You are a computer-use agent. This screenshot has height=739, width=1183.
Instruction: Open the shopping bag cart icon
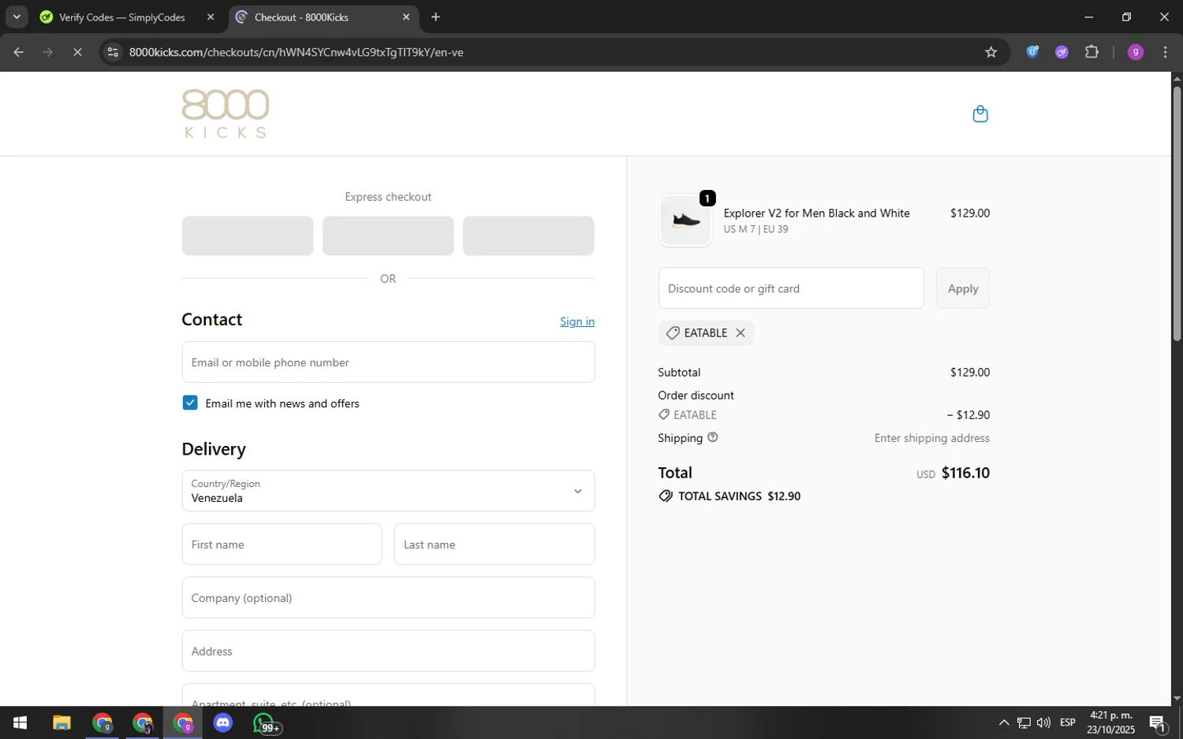coord(980,114)
